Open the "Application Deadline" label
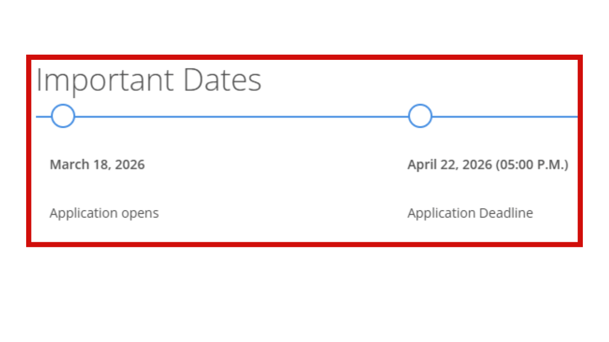Screen dimensions: 609x342 pos(470,213)
